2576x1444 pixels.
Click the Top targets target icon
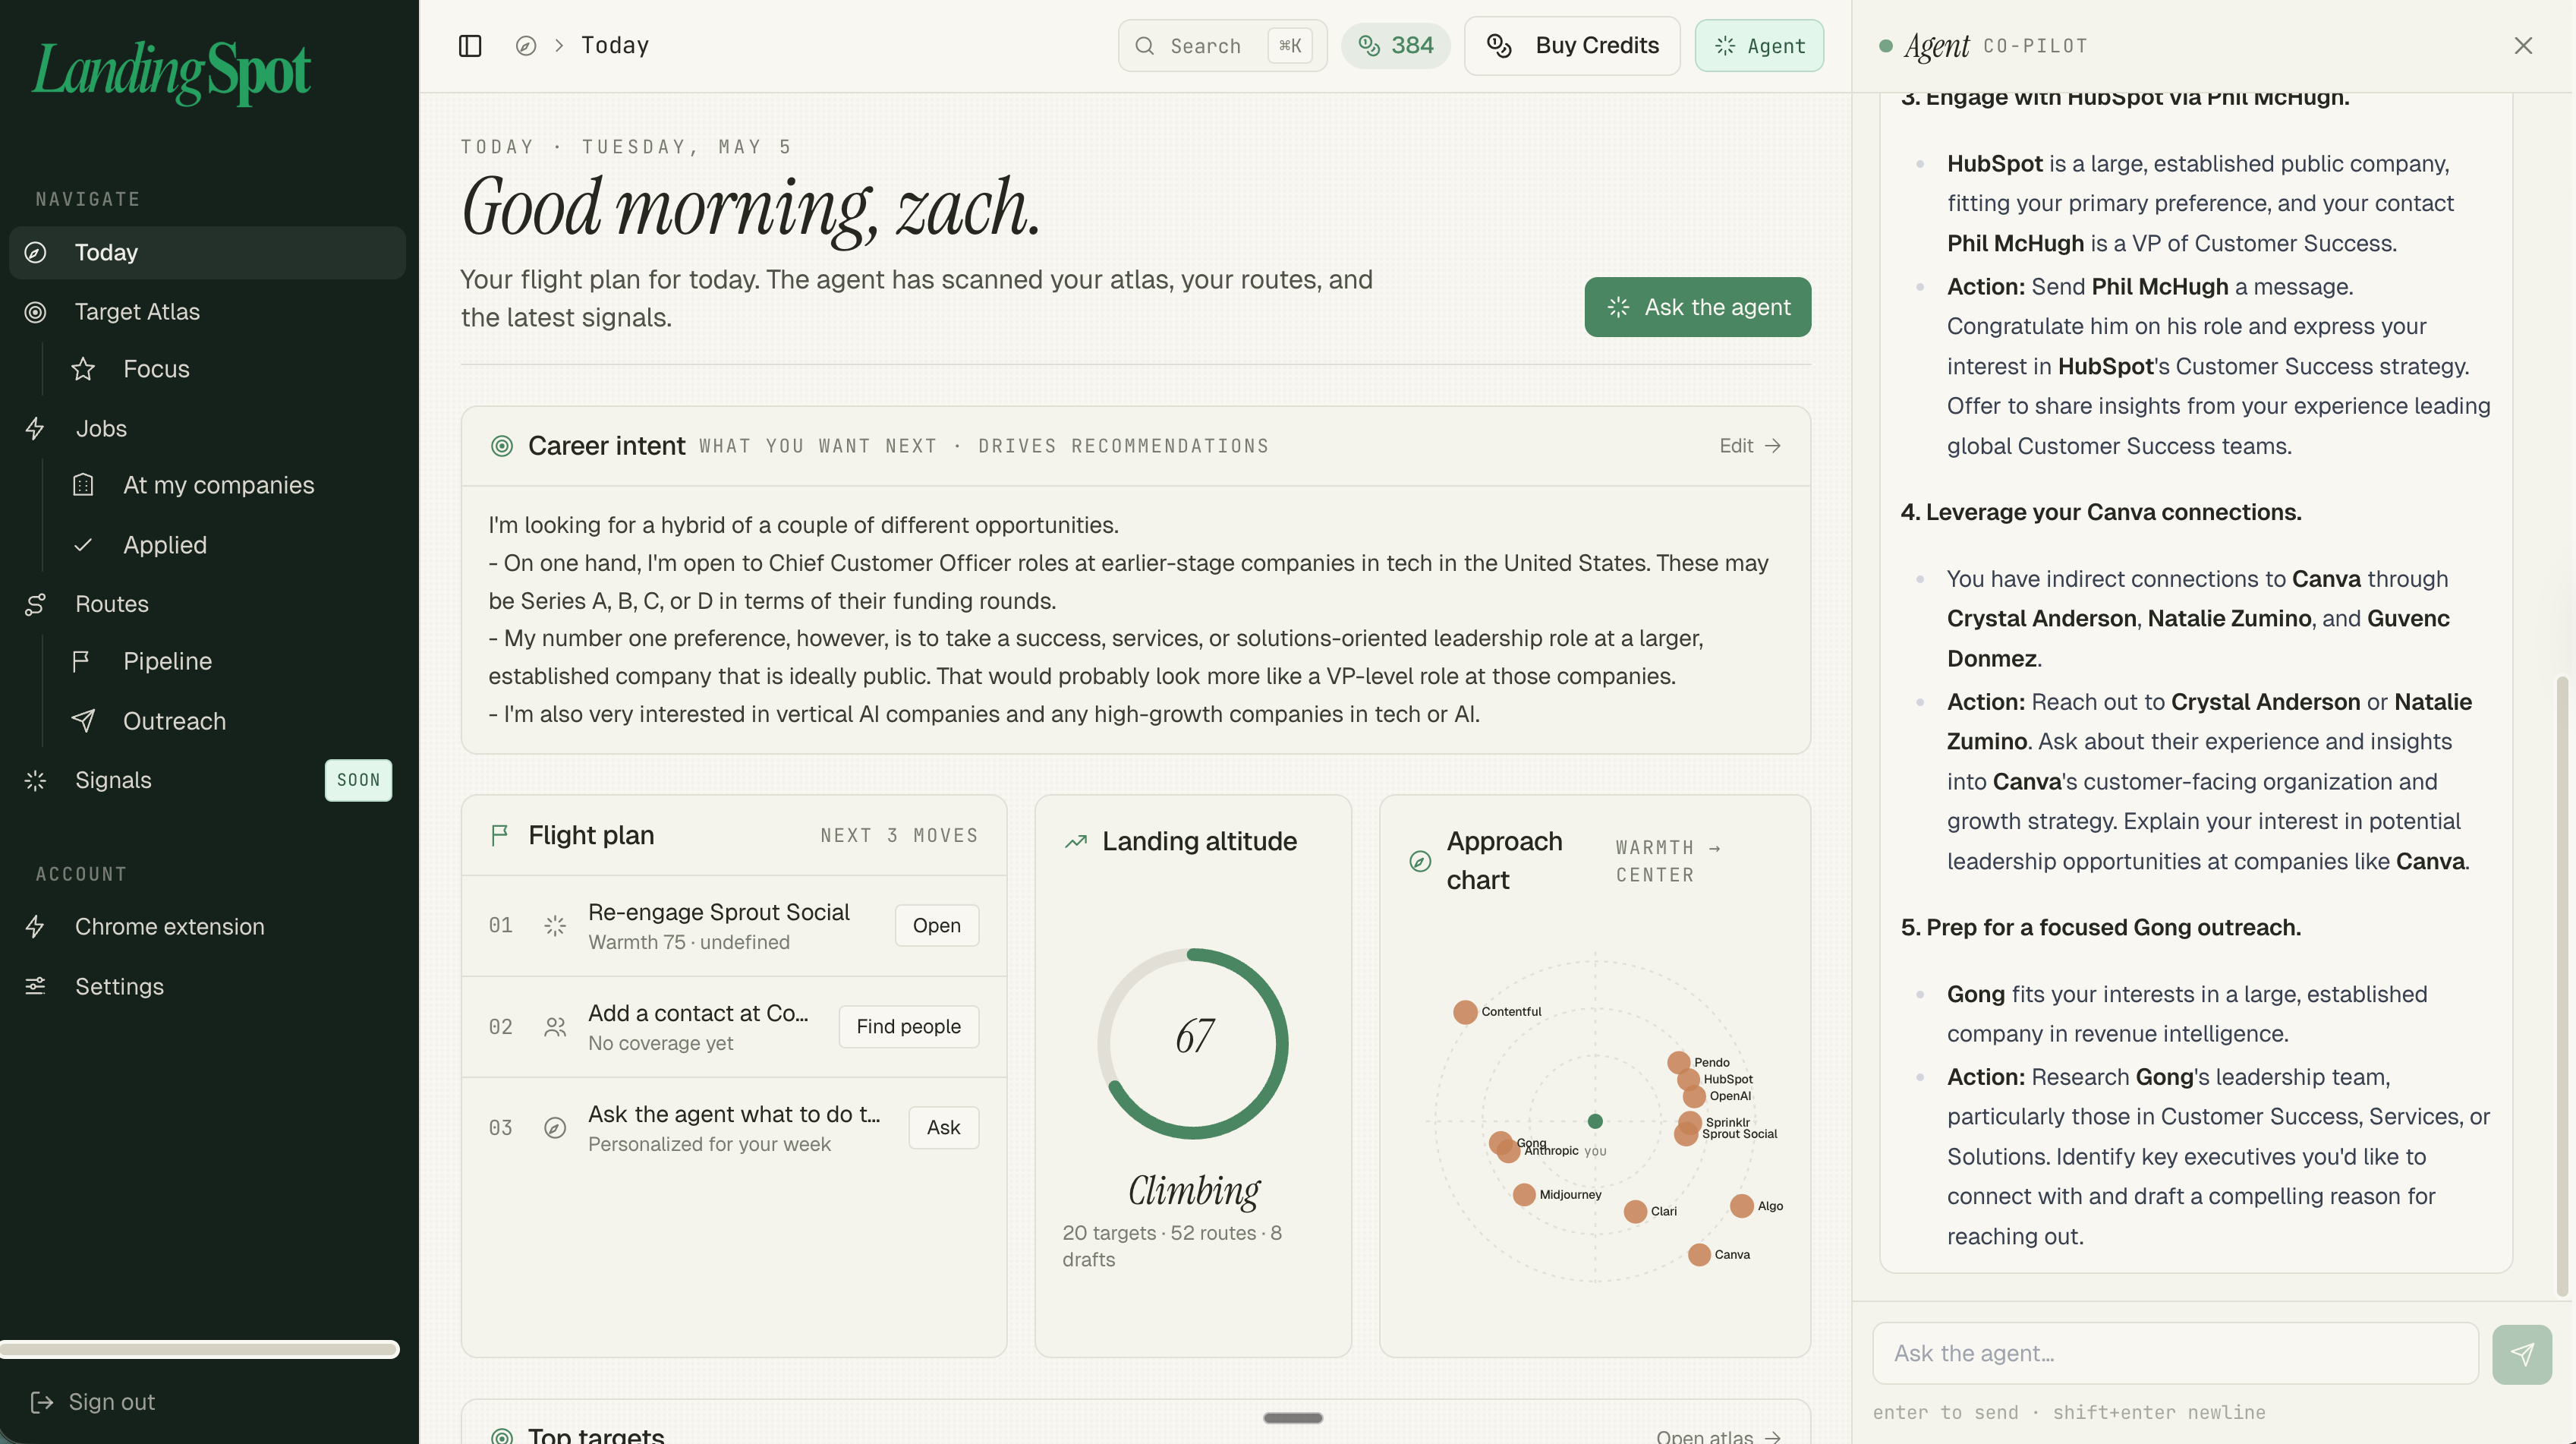(502, 1436)
